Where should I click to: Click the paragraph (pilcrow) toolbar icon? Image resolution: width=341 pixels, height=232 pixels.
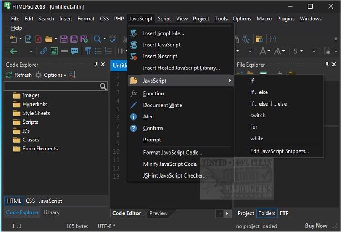click(x=87, y=51)
